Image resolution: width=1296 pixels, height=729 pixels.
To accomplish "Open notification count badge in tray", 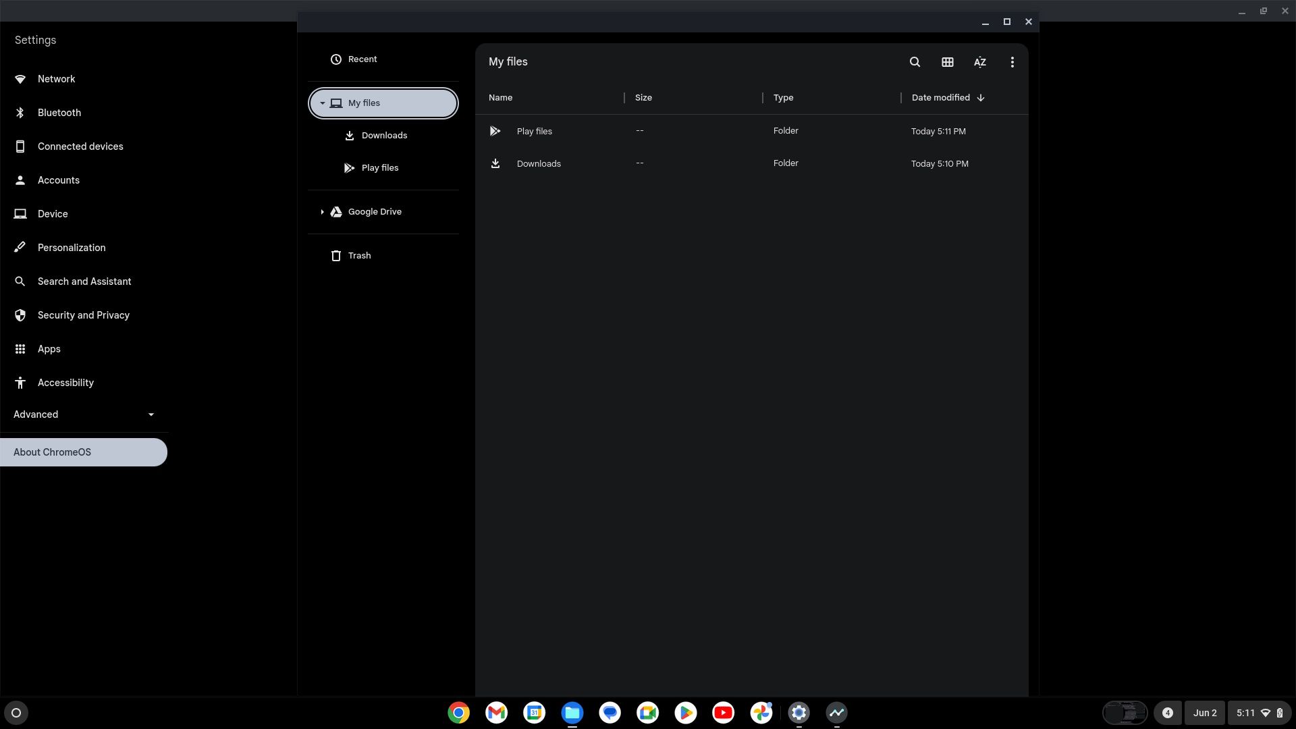I will [x=1167, y=713].
